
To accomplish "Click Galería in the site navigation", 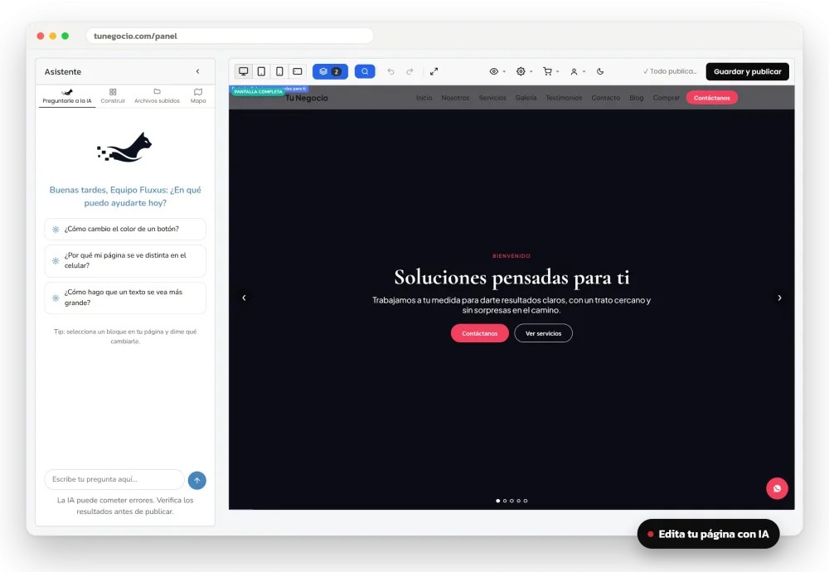I will point(526,98).
